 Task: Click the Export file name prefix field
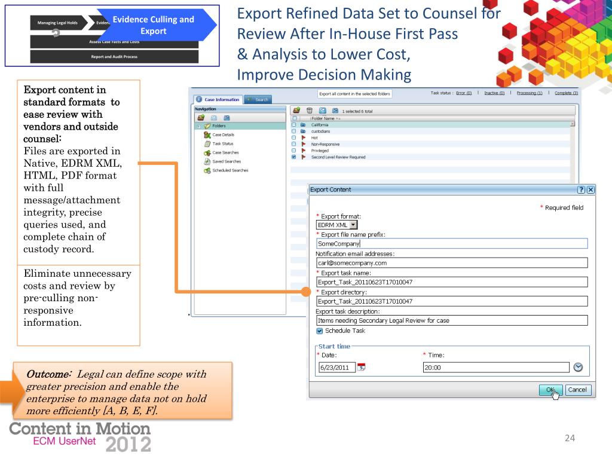coord(452,244)
